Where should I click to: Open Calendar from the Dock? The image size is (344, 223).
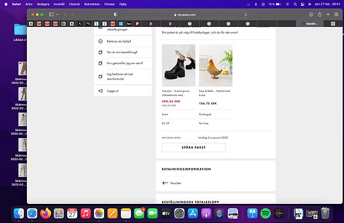click(x=72, y=213)
